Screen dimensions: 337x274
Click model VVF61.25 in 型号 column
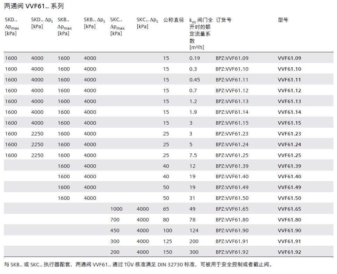click(x=289, y=155)
